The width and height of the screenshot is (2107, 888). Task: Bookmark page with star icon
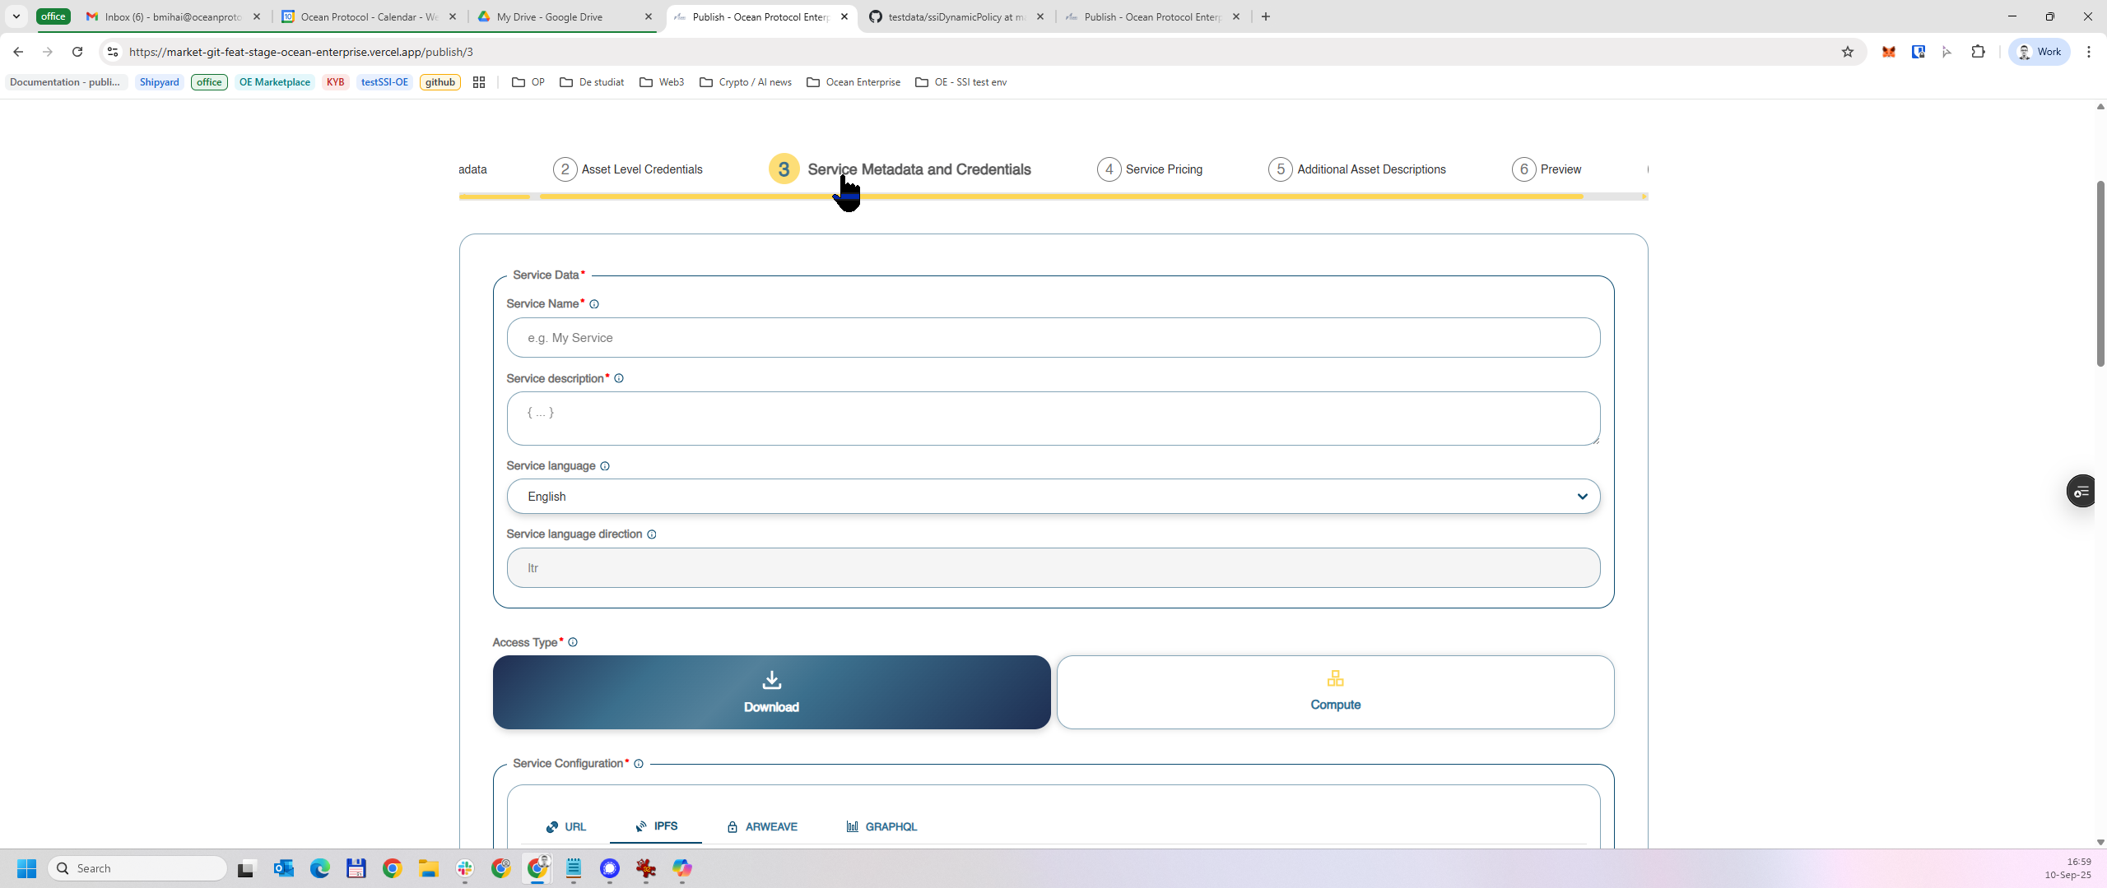coord(1847,52)
